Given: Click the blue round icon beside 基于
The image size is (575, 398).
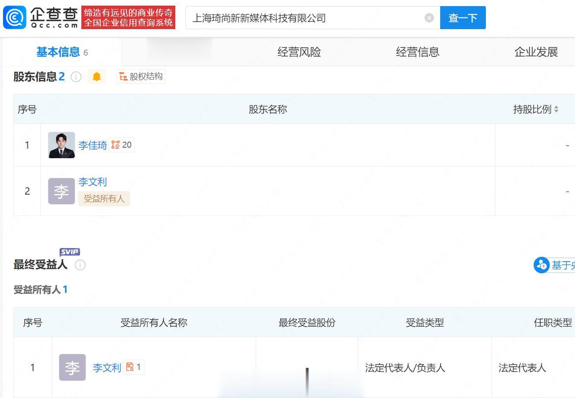Looking at the screenshot, I should [542, 265].
